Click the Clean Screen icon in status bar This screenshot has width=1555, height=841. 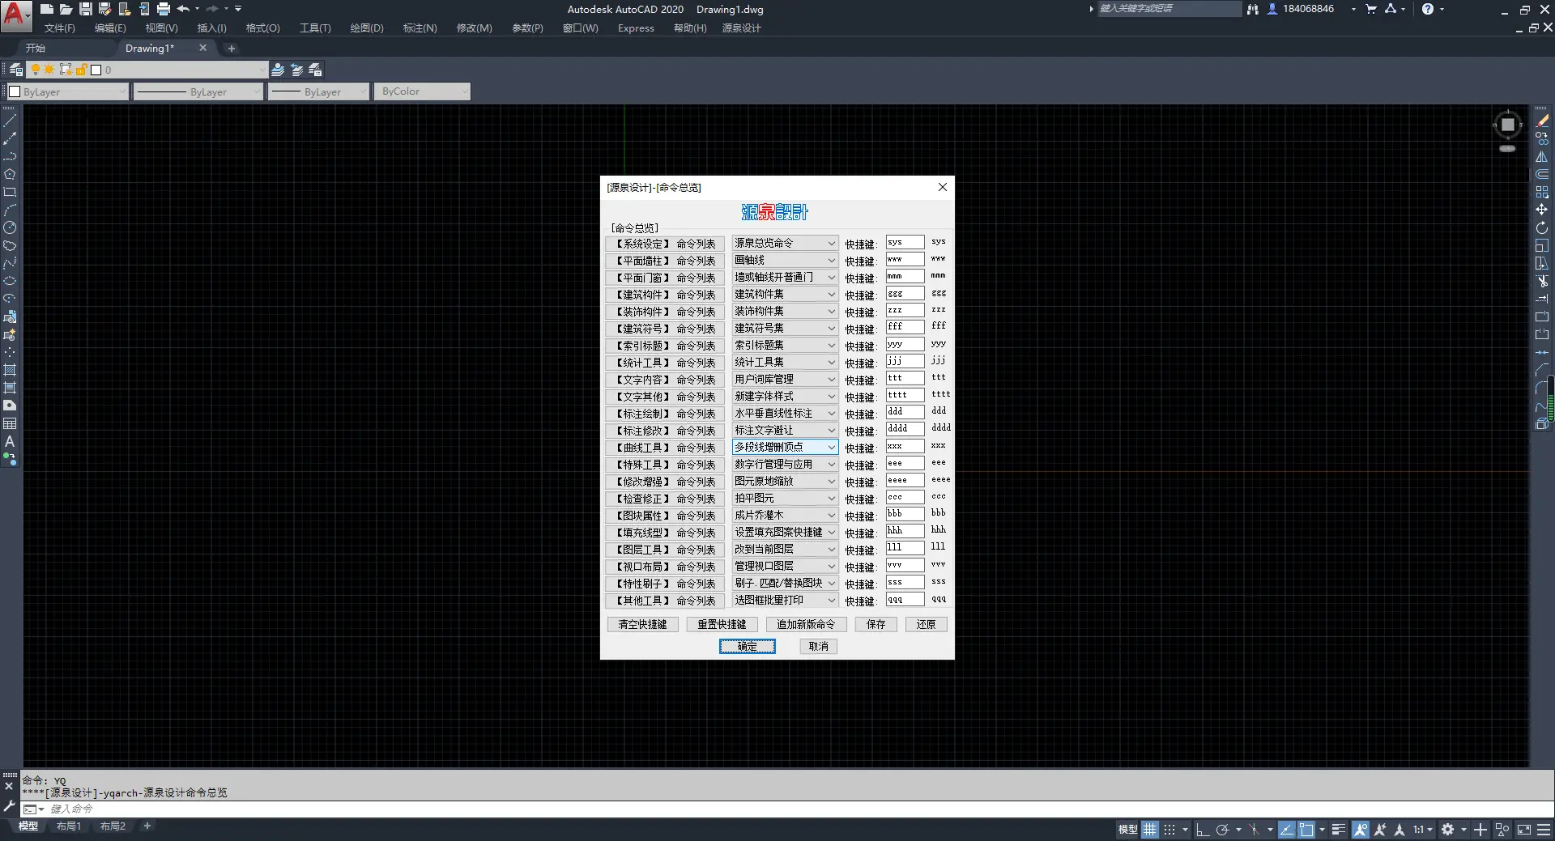pos(1523,829)
